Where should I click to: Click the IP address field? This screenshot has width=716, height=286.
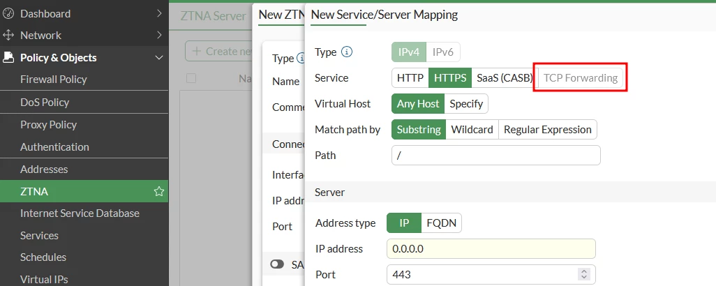point(491,248)
